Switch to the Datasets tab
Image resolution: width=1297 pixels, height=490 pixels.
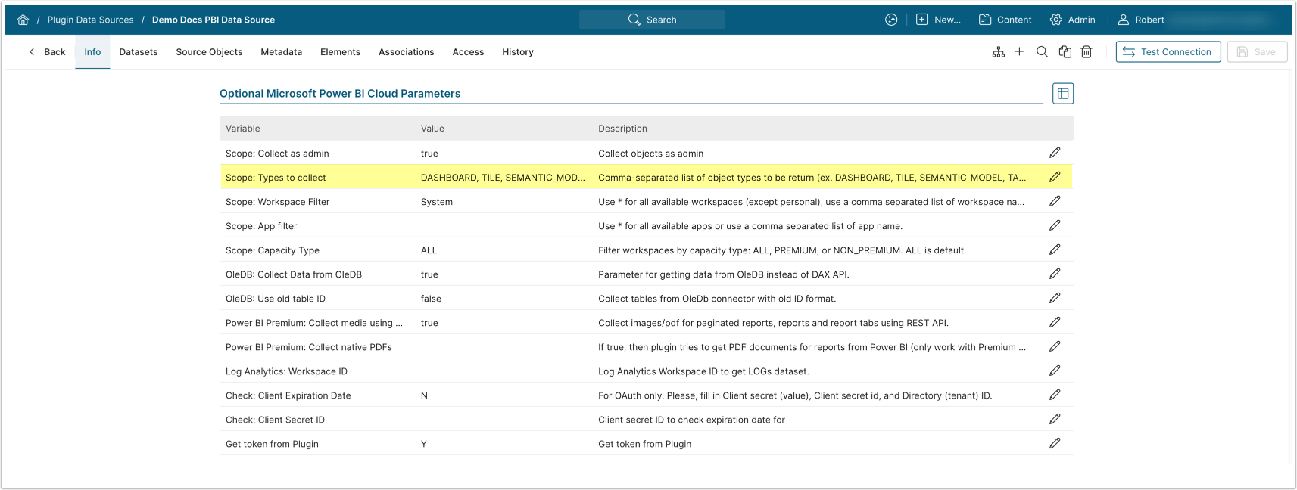point(139,52)
